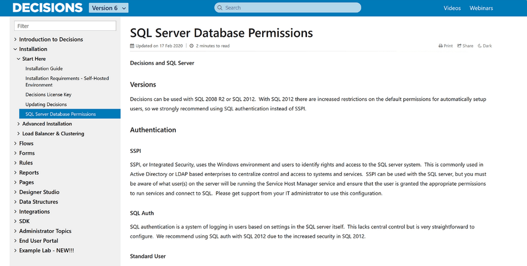
Task: Click the Share icon
Action: 459,46
